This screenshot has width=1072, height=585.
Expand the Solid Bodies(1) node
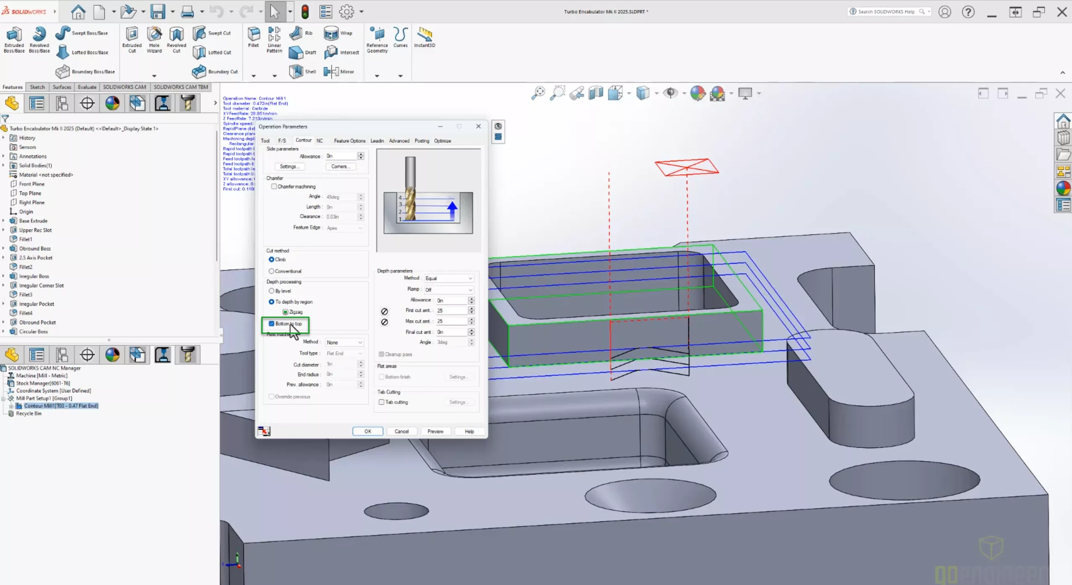point(3,166)
